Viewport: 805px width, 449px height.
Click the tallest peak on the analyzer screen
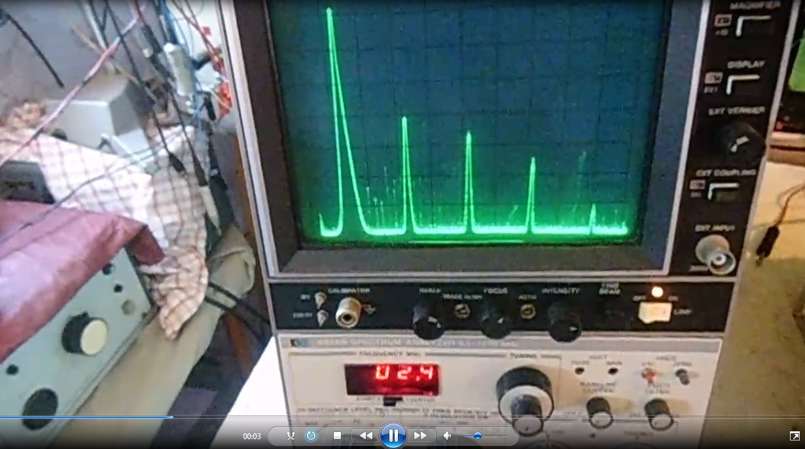[329, 13]
